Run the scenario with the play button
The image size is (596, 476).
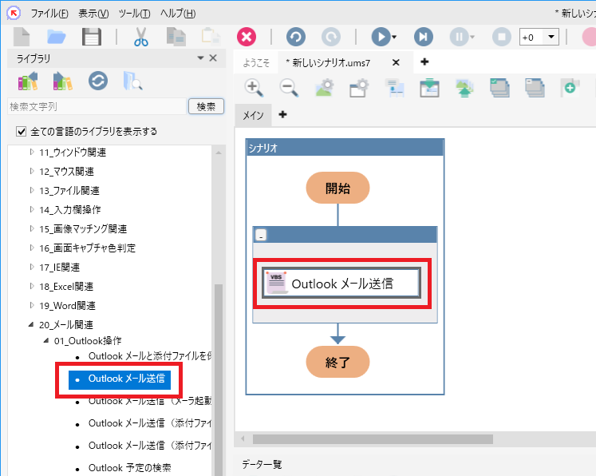tap(381, 37)
